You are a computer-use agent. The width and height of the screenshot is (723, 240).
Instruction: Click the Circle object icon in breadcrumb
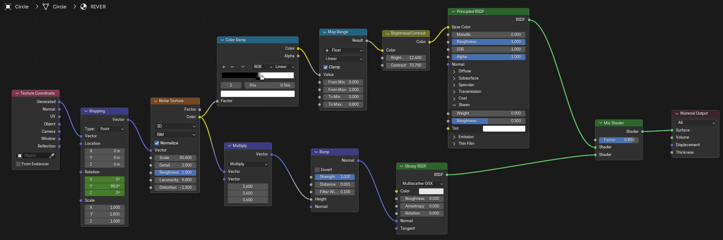click(8, 7)
